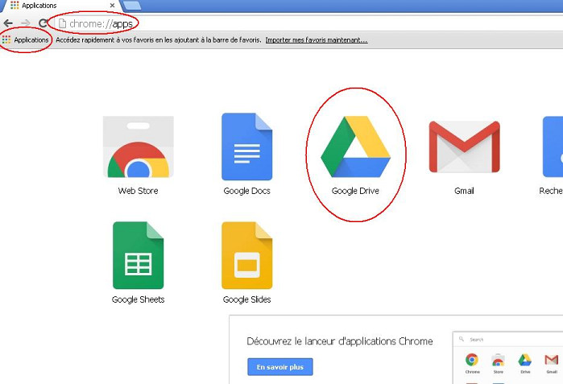The width and height of the screenshot is (563, 384).
Task: Click the Search field in launcher preview
Action: point(510,339)
